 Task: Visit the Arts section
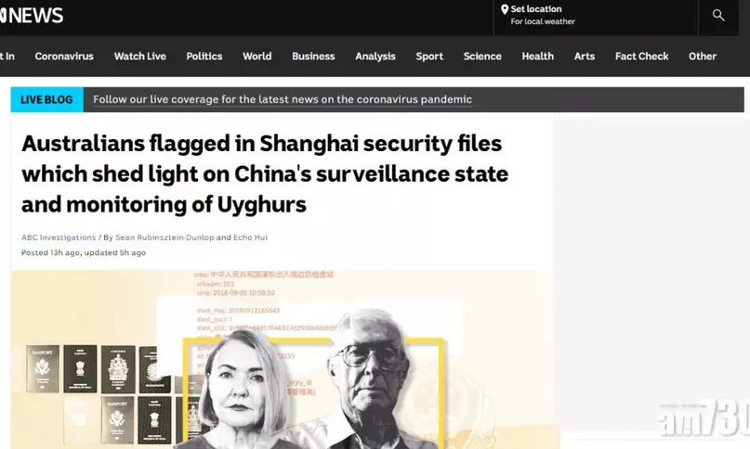pyautogui.click(x=585, y=57)
